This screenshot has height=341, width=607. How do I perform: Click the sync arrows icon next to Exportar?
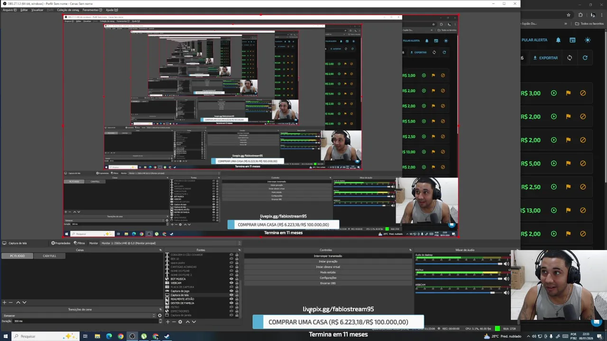tap(570, 58)
